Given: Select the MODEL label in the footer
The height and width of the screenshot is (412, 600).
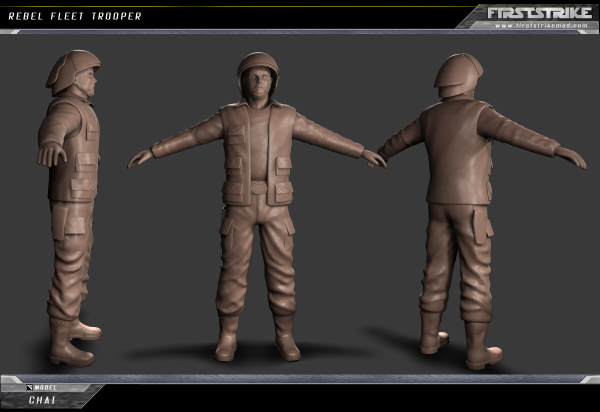Looking at the screenshot, I should coord(45,387).
